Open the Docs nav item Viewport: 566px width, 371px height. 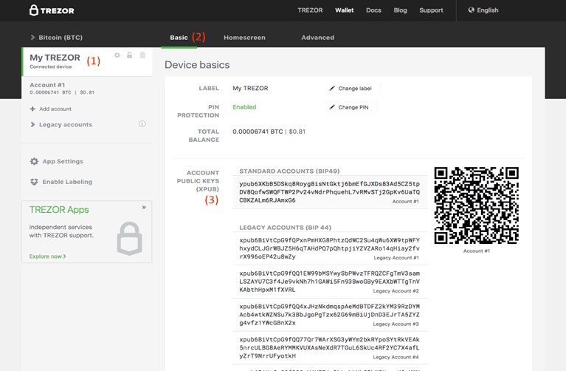(x=373, y=10)
